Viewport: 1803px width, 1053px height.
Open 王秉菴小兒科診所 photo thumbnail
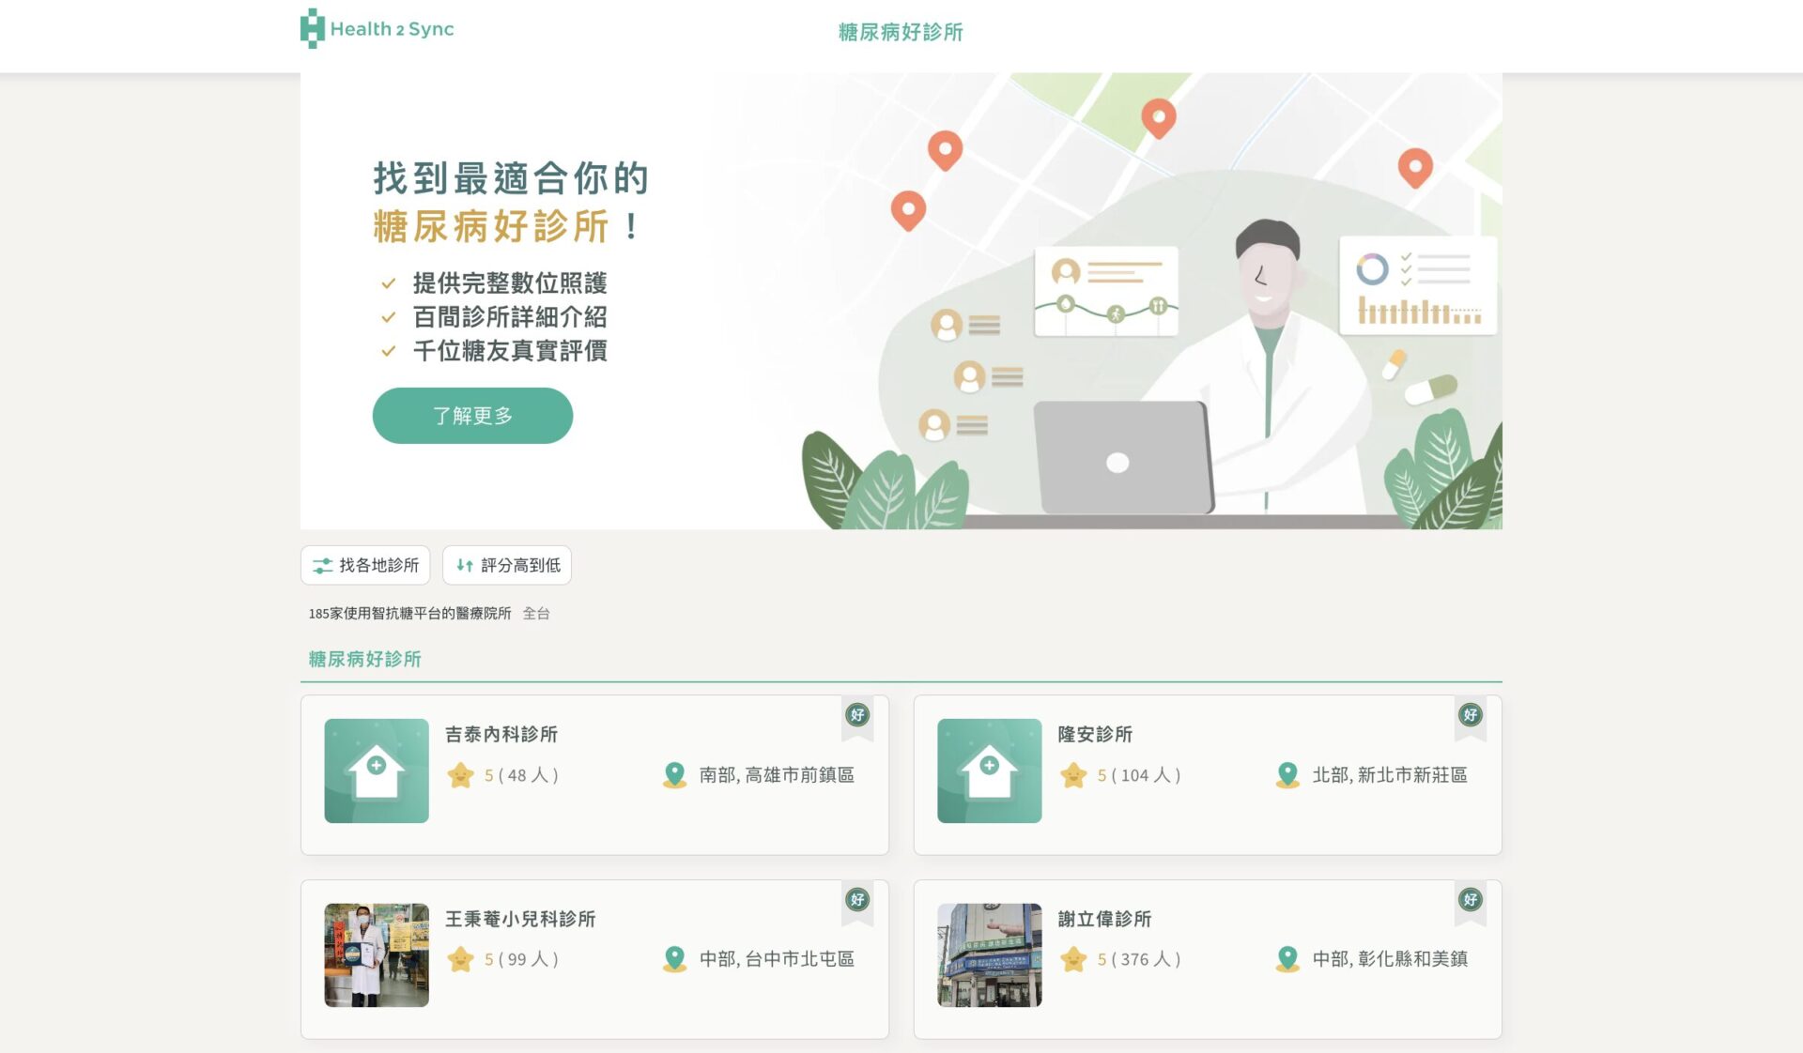coord(377,954)
